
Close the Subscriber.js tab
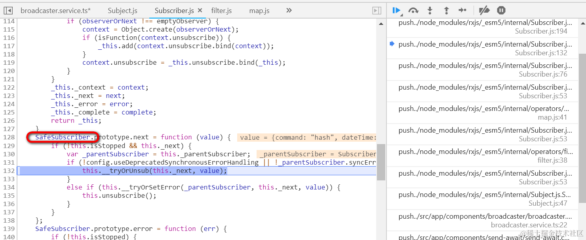click(200, 11)
